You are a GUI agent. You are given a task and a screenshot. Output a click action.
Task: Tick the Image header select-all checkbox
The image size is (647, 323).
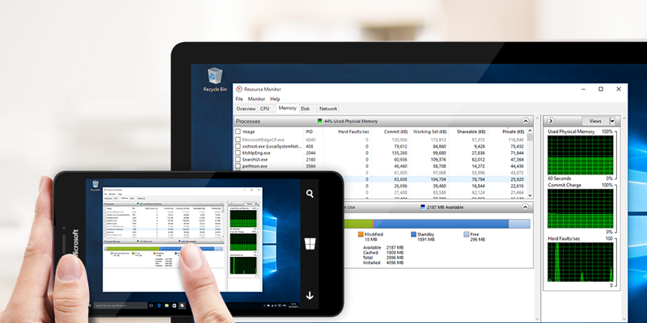[x=238, y=132]
